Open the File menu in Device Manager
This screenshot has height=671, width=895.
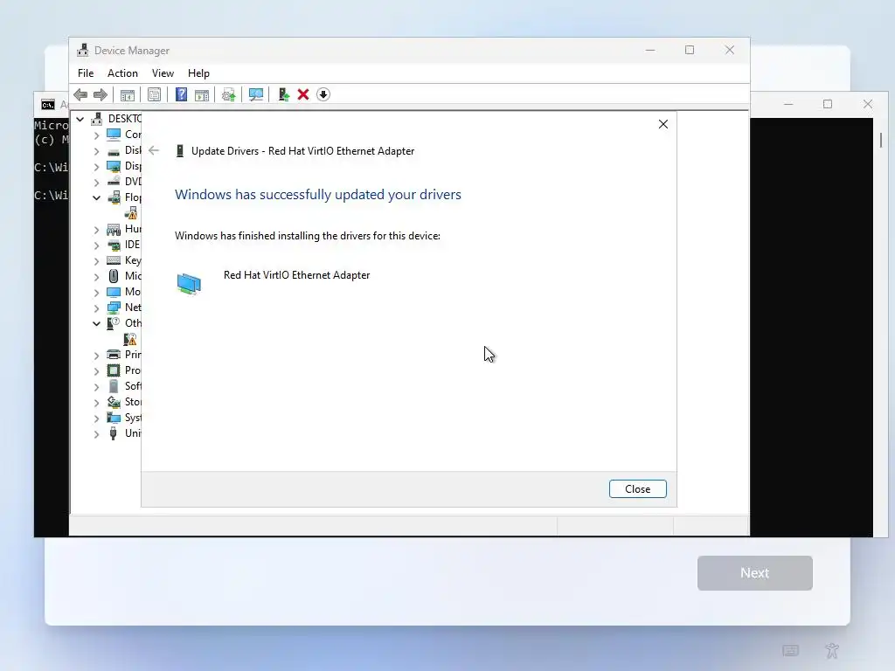coord(86,73)
